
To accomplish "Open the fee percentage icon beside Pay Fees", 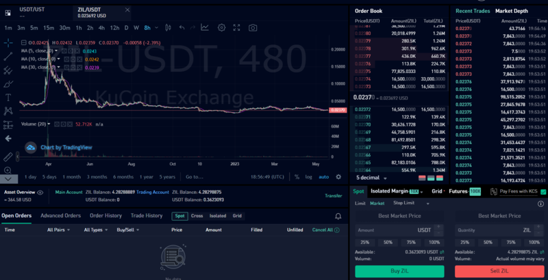I will [x=494, y=191].
